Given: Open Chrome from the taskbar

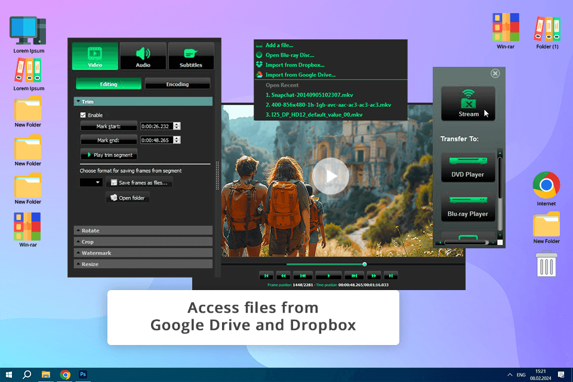Looking at the screenshot, I should (65, 375).
